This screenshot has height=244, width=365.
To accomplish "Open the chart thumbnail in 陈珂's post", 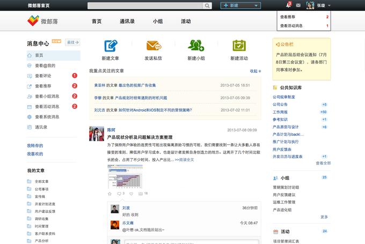I will [125, 176].
